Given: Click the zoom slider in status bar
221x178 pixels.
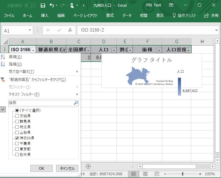Looking at the screenshot, I should pyautogui.click(x=183, y=174).
